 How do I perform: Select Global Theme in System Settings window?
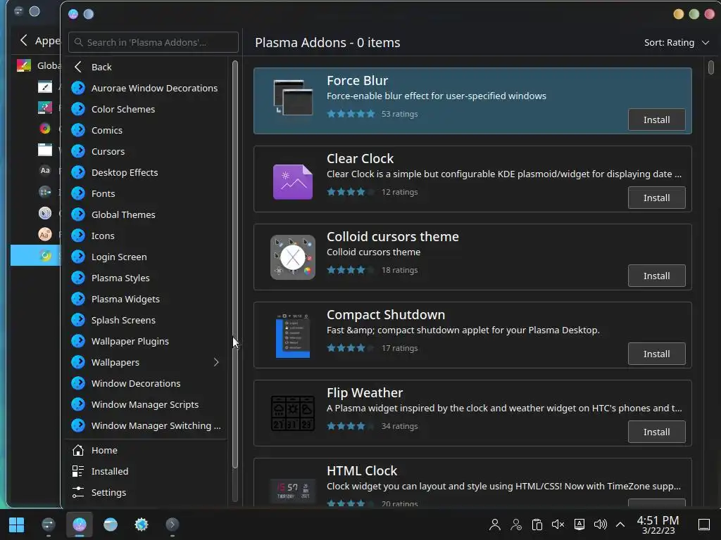tap(36, 65)
